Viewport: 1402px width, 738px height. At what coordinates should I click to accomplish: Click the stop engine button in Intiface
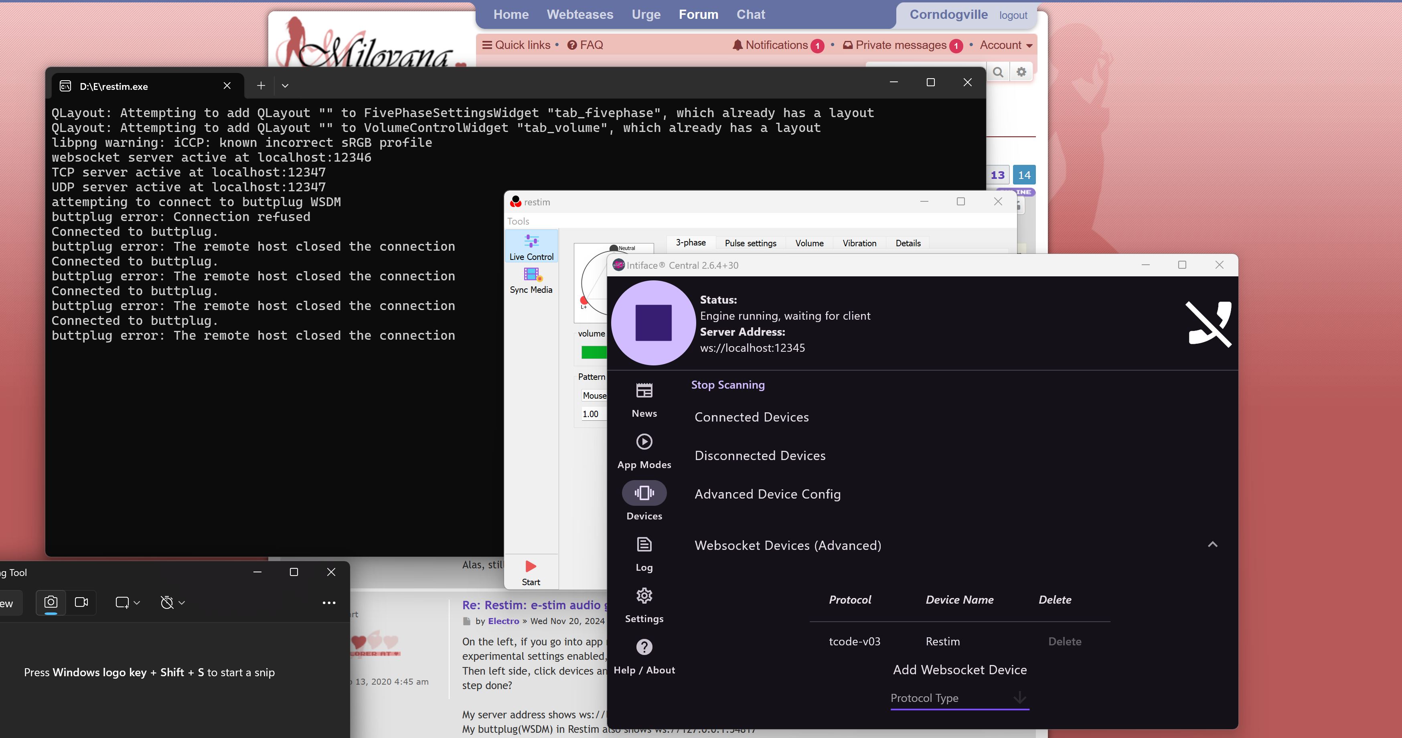coord(653,323)
